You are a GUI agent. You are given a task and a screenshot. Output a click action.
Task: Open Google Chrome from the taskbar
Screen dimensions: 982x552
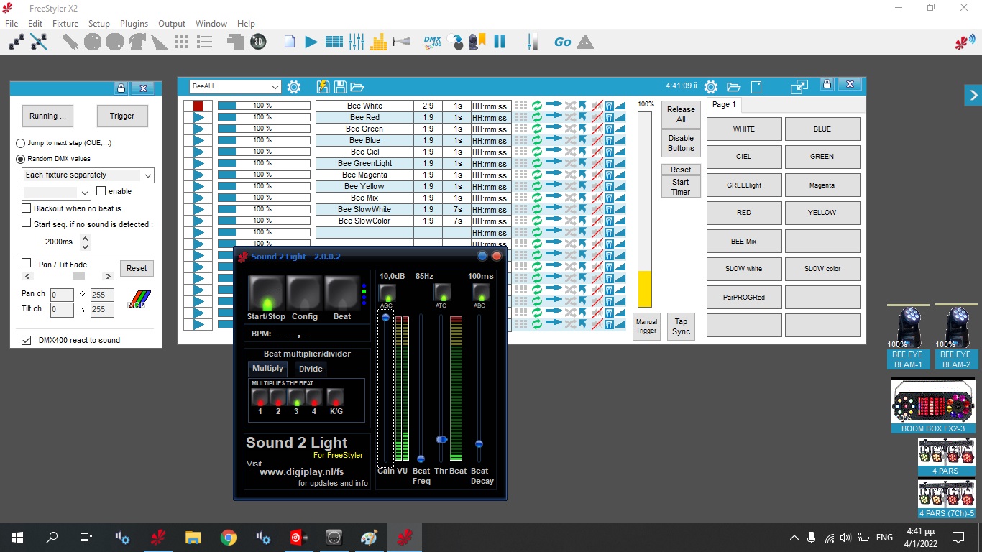tap(229, 537)
